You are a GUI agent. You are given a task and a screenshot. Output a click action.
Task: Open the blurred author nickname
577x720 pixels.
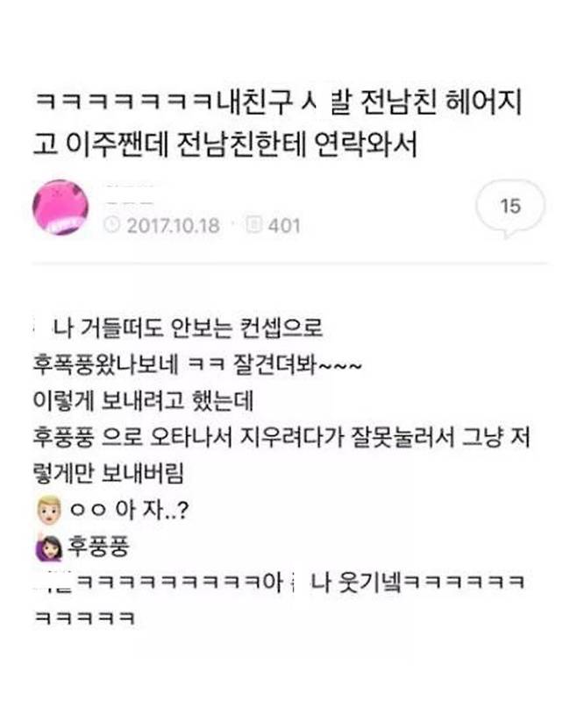(x=130, y=195)
